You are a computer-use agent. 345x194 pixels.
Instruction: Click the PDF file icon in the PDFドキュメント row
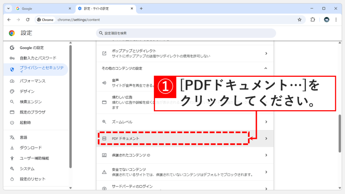pyautogui.click(x=104, y=138)
